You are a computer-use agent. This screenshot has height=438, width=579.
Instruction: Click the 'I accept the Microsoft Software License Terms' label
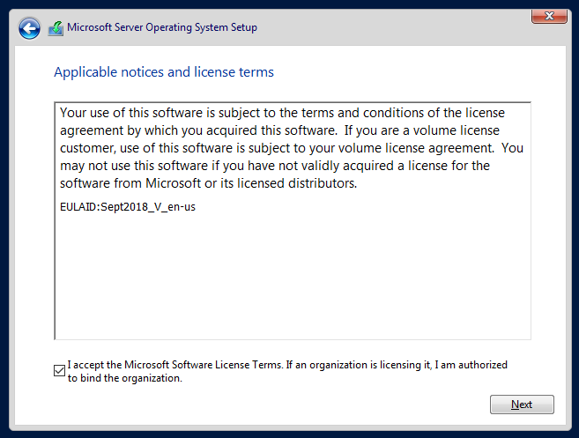pos(175,365)
